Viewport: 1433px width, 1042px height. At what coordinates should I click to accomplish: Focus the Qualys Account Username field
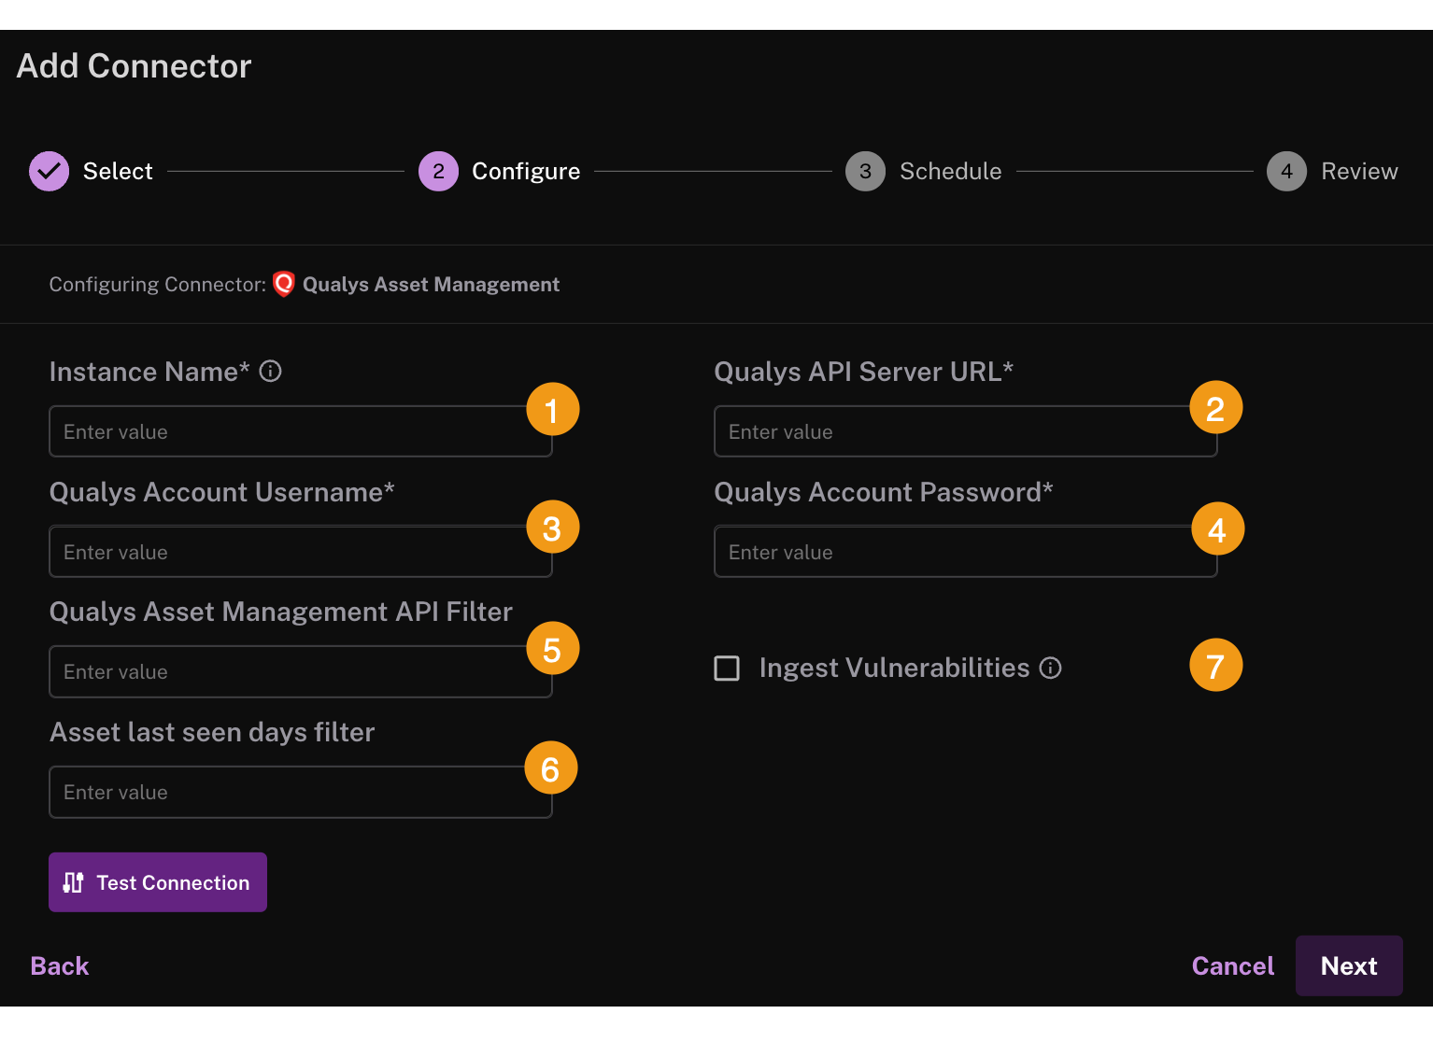tap(301, 552)
